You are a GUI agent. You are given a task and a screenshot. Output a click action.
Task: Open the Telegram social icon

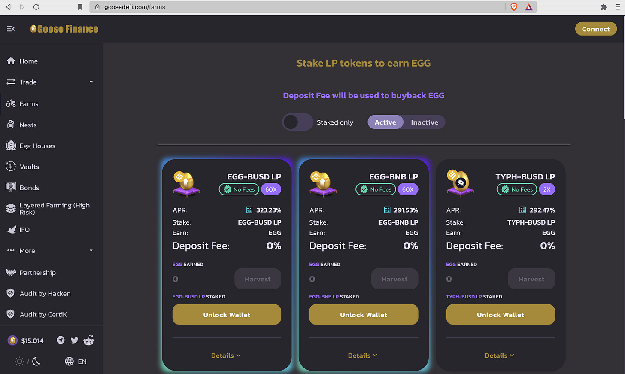[x=61, y=340]
